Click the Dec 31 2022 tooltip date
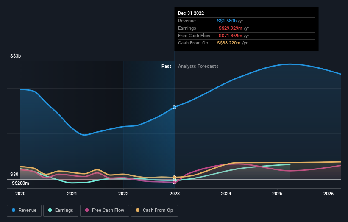The width and height of the screenshot is (348, 222). [191, 13]
